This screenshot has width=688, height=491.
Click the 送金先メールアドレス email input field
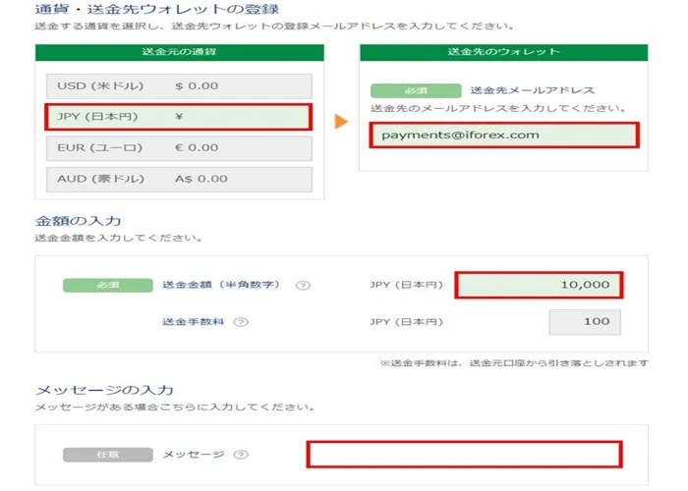504,136
